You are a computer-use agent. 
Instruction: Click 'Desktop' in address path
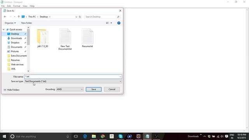click(44, 17)
